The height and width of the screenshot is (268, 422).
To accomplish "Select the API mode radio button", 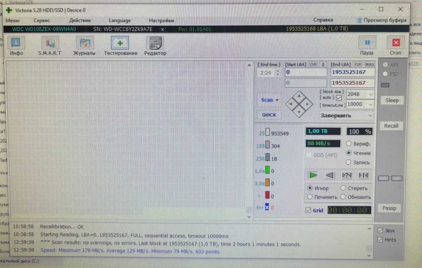I will 385,65.
